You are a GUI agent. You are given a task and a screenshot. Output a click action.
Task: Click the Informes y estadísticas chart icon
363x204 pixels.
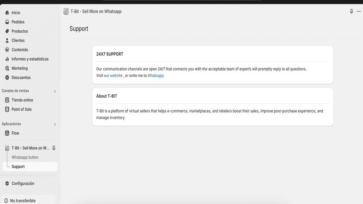point(7,59)
